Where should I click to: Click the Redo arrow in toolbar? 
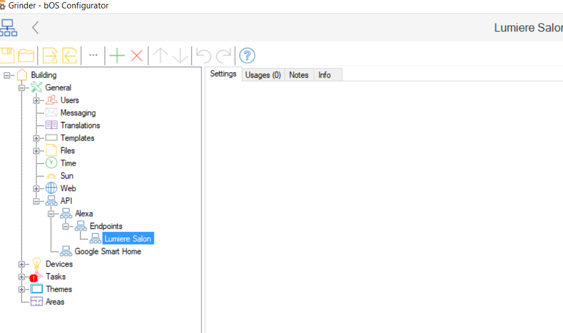click(x=223, y=55)
